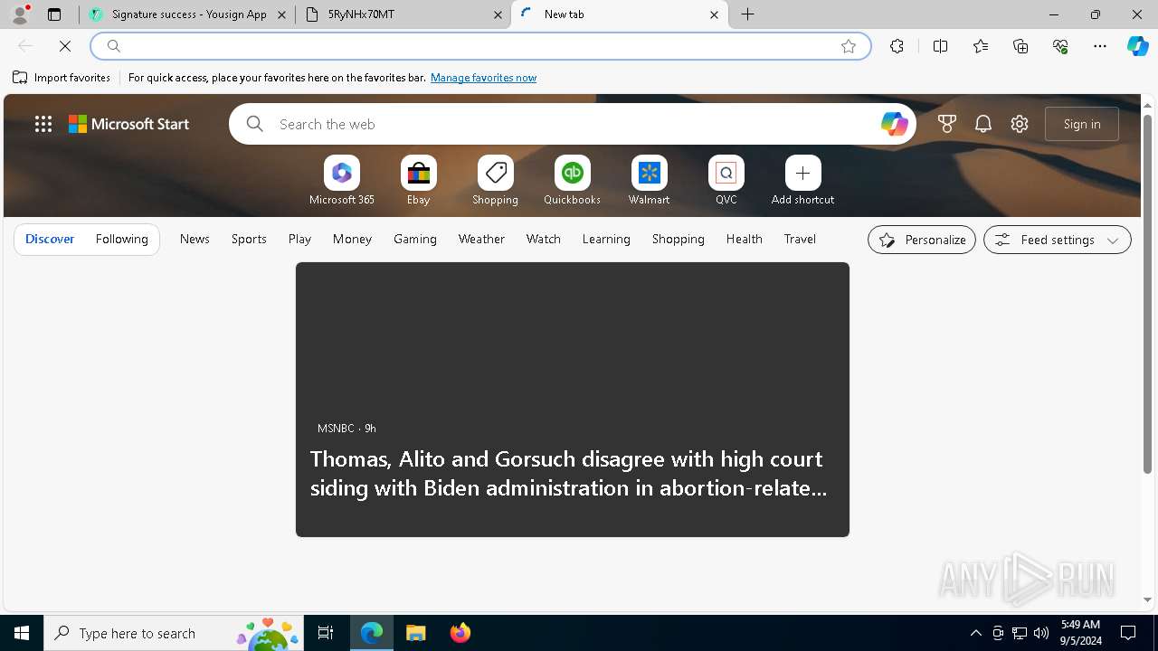1158x651 pixels.
Task: Launch Firefox from taskbar
Action: click(x=460, y=633)
